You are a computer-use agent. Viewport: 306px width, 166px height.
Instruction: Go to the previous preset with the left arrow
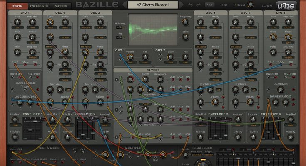click(x=124, y=5)
